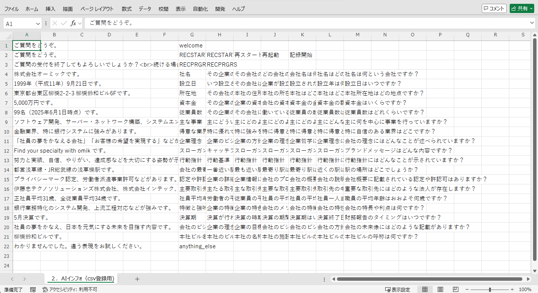The width and height of the screenshot is (538, 293).
Task: Click the previous-sheet navigation arrow
Action: click(x=11, y=279)
